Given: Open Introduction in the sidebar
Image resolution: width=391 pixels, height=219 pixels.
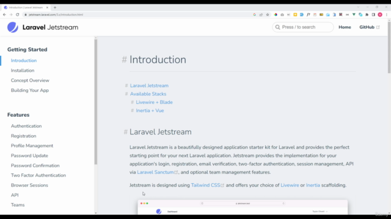Looking at the screenshot, I should pos(24,61).
